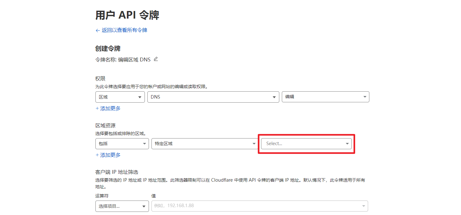This screenshot has height=215, width=461.
Task: Click the 创建令牌 section heading
Action: point(108,48)
